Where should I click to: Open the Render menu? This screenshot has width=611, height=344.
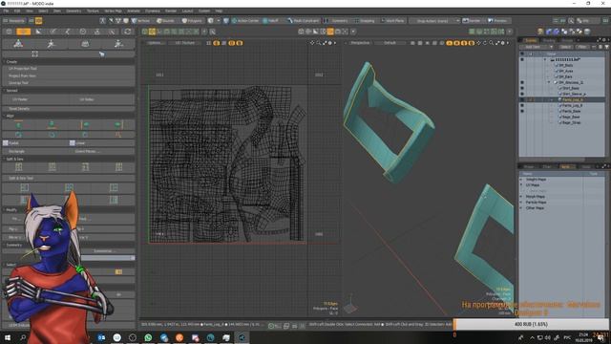[x=171, y=11]
